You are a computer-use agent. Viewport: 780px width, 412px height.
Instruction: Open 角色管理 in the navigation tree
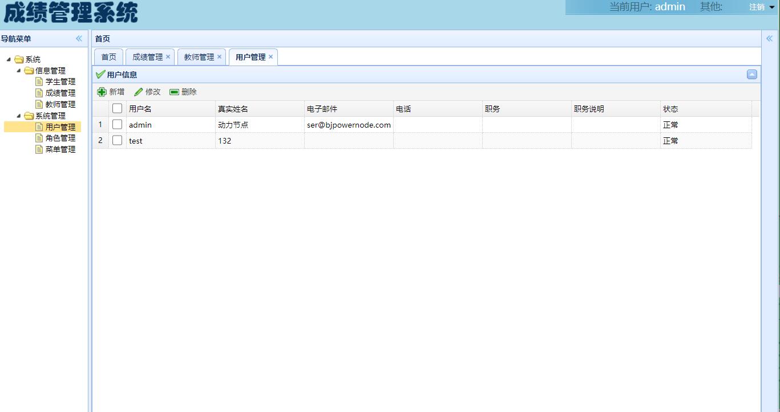click(x=60, y=138)
